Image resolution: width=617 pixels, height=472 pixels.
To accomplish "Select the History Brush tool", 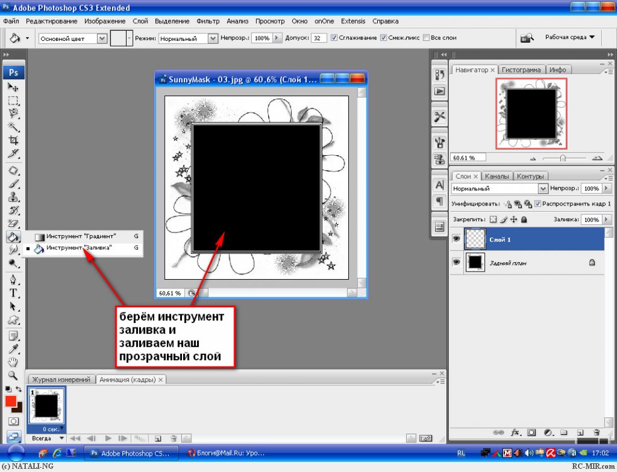I will (13, 210).
